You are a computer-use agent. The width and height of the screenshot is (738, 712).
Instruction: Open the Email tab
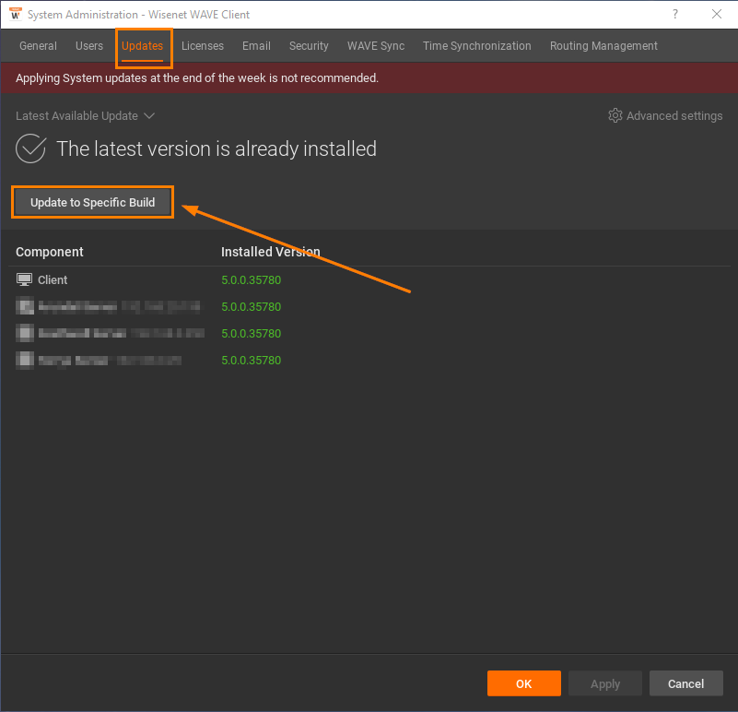pyautogui.click(x=256, y=46)
